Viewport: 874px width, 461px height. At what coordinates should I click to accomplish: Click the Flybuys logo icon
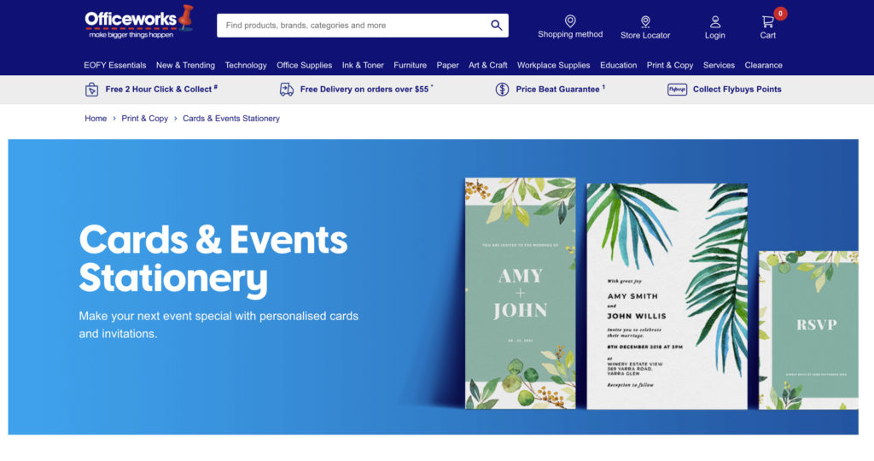point(677,89)
